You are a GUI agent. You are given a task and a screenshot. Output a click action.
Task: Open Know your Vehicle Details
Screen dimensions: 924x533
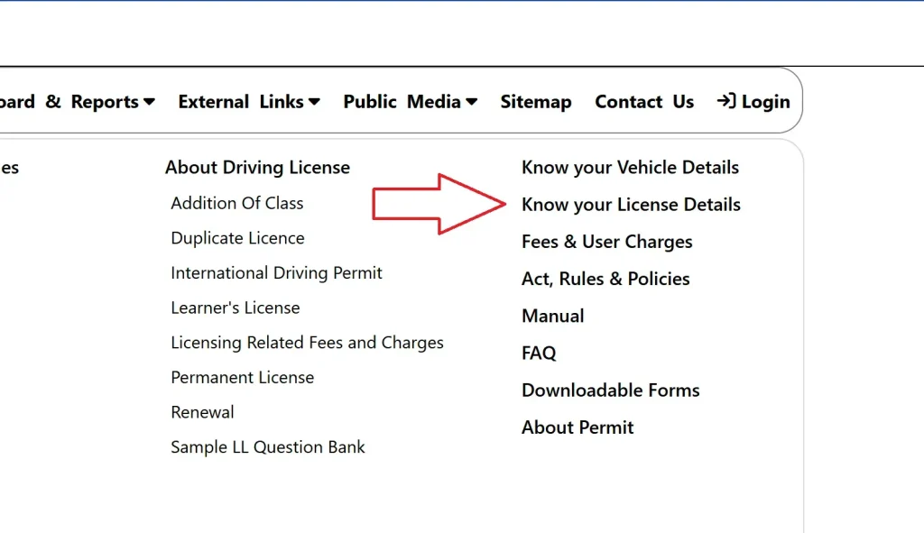[630, 167]
